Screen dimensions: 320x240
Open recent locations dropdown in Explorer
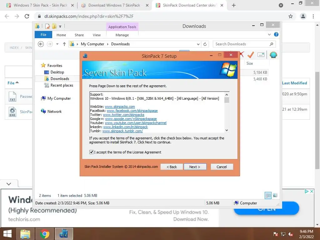tap(57, 44)
